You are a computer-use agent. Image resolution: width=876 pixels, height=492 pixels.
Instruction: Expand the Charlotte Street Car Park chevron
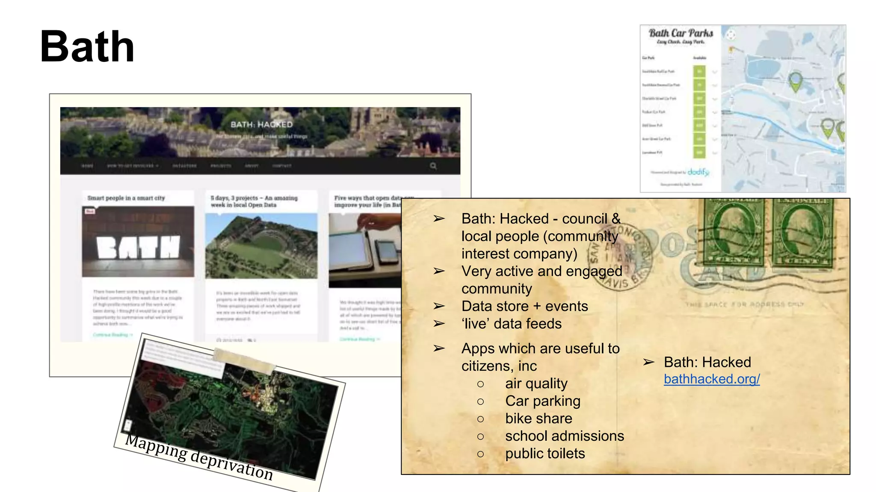click(x=714, y=99)
